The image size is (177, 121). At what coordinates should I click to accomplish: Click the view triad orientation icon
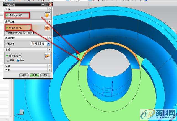tap(21, 112)
